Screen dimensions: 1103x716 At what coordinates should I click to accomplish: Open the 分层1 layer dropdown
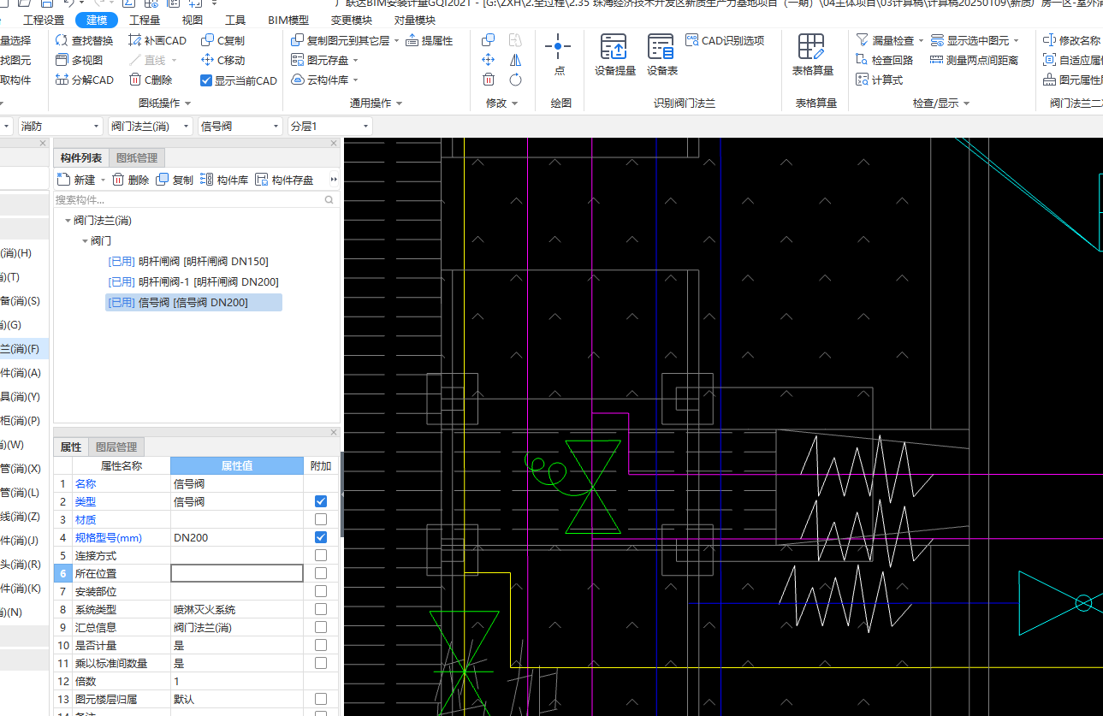pos(329,126)
